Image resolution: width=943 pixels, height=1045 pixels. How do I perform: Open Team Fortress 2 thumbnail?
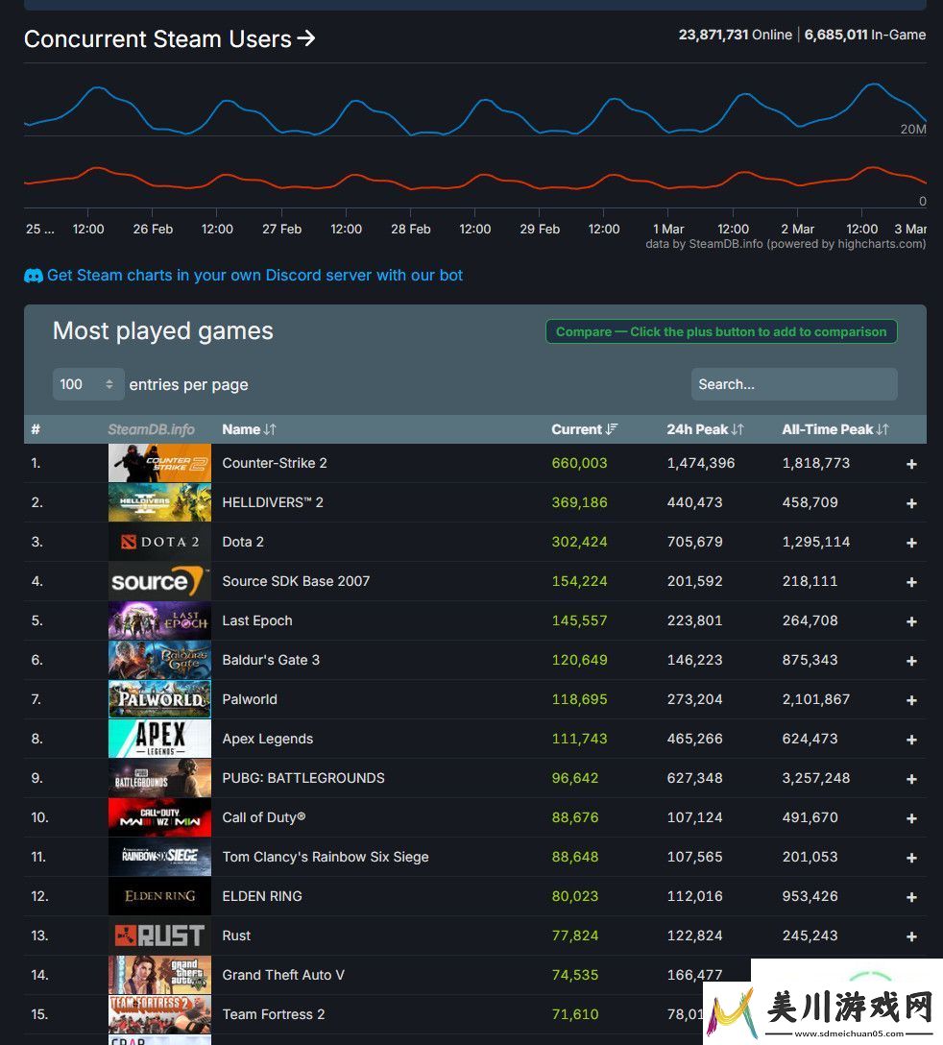(160, 1013)
